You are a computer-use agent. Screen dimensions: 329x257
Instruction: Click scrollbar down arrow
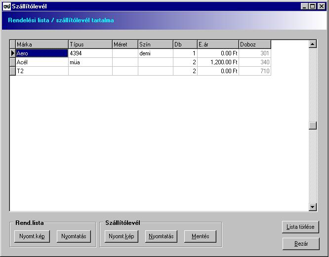[313, 207]
